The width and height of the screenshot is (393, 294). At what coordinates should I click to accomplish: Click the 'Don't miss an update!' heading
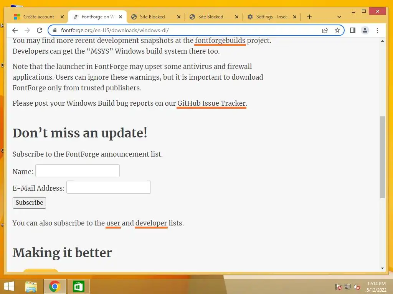(80, 133)
